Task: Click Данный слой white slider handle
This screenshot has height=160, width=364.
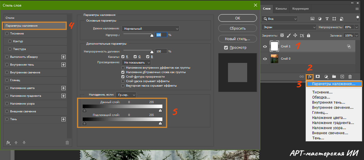Action: (160, 111)
